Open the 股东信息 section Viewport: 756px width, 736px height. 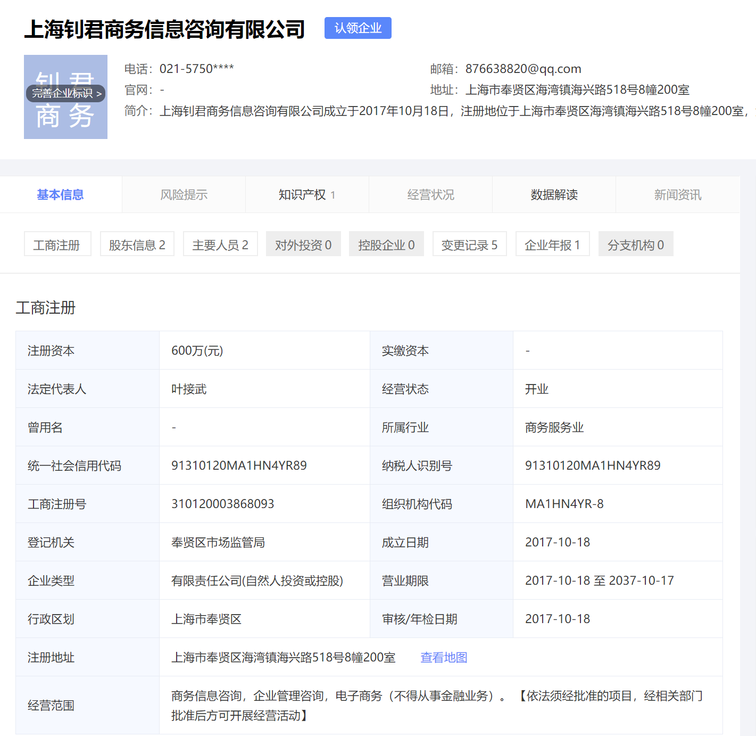pos(137,244)
